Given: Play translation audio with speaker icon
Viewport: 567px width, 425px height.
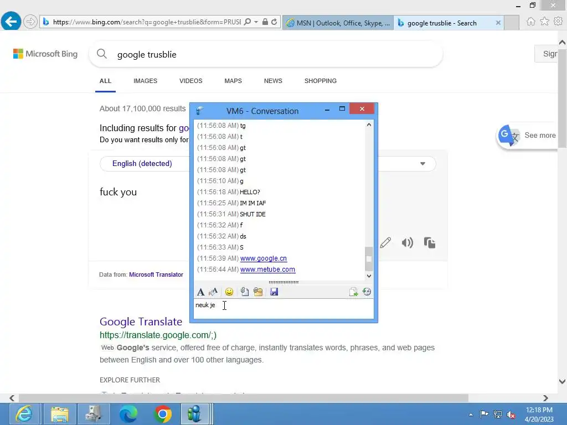Looking at the screenshot, I should pyautogui.click(x=407, y=242).
